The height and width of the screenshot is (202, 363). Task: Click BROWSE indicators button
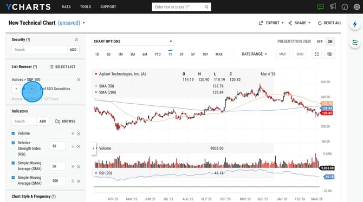(65, 121)
